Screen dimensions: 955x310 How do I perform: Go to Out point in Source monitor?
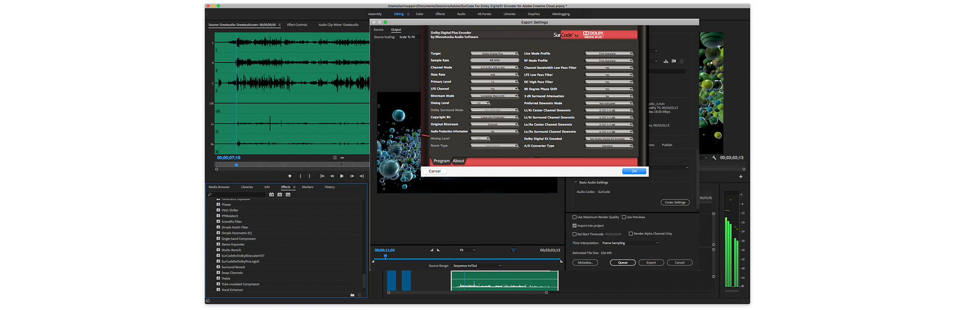[361, 176]
